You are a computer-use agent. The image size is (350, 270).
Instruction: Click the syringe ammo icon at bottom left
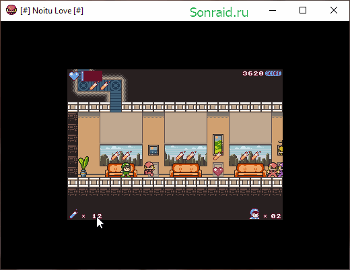(x=73, y=214)
